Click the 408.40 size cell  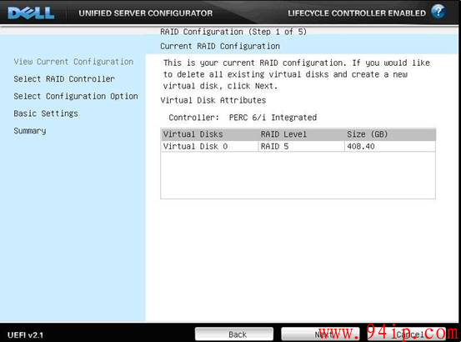pyautogui.click(x=390, y=146)
